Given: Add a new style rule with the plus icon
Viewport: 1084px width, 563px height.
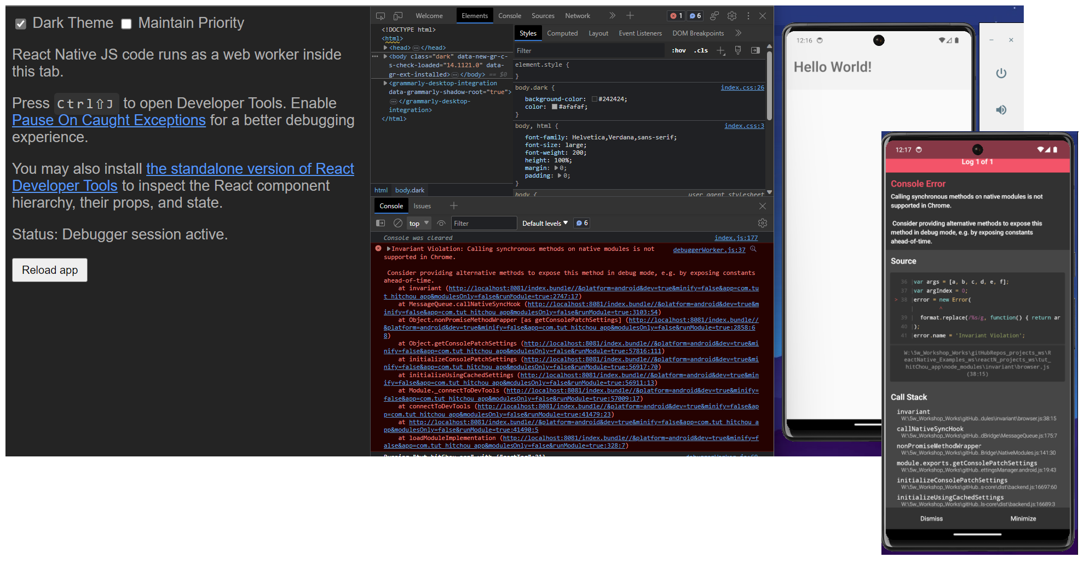Looking at the screenshot, I should [x=720, y=50].
